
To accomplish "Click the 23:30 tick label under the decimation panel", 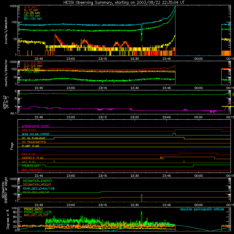I will [x=135, y=205].
